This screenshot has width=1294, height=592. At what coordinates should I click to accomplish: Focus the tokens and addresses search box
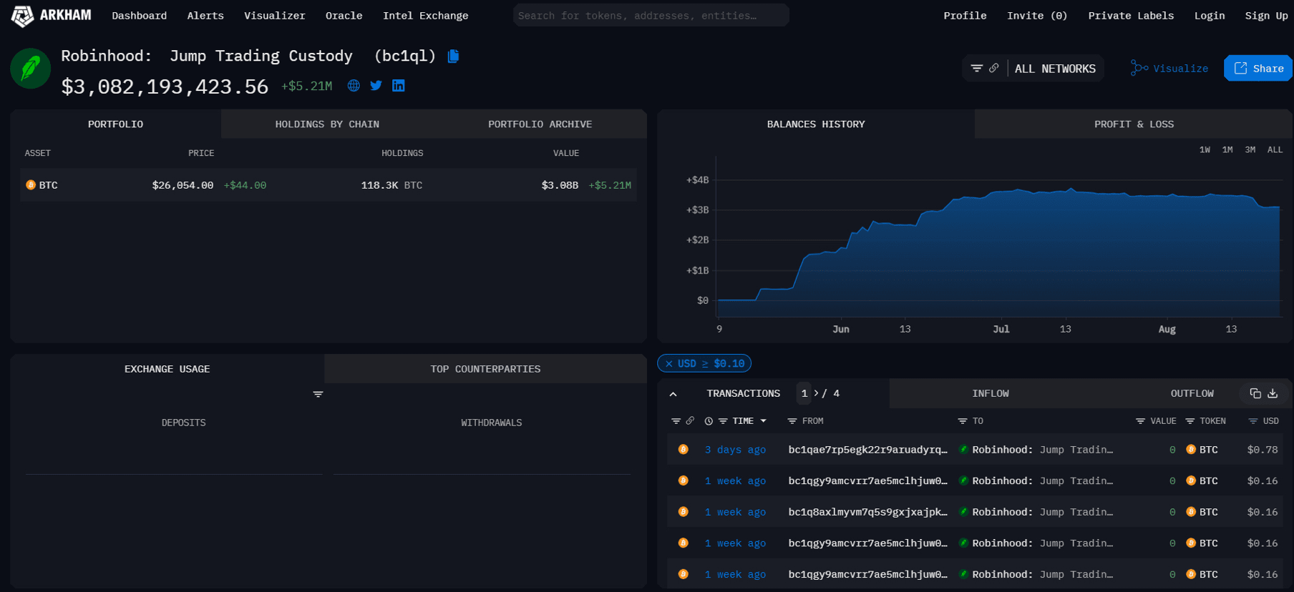(651, 16)
